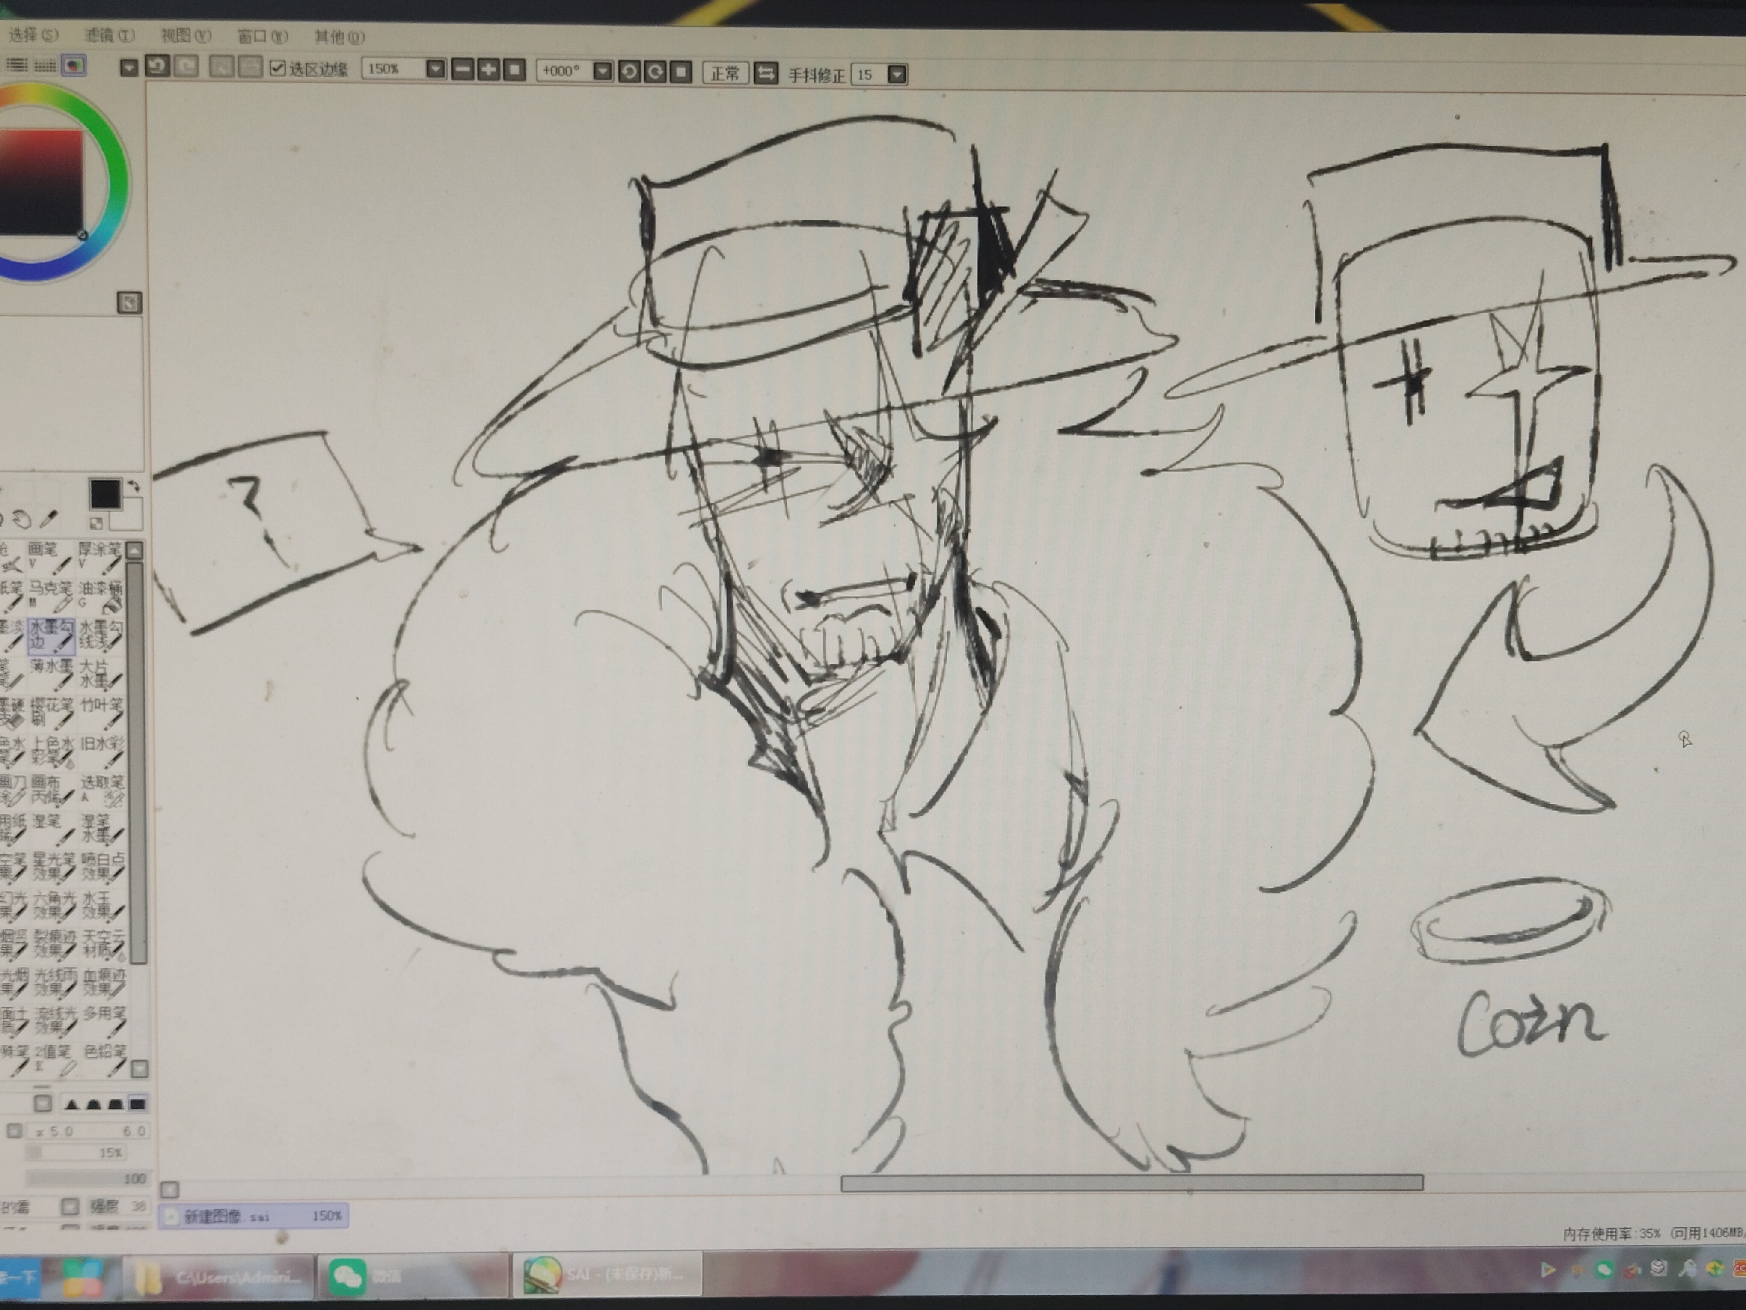Open the 手抖修正 stabilizer dropdown
Screen dimensions: 1746x1310
coord(897,74)
